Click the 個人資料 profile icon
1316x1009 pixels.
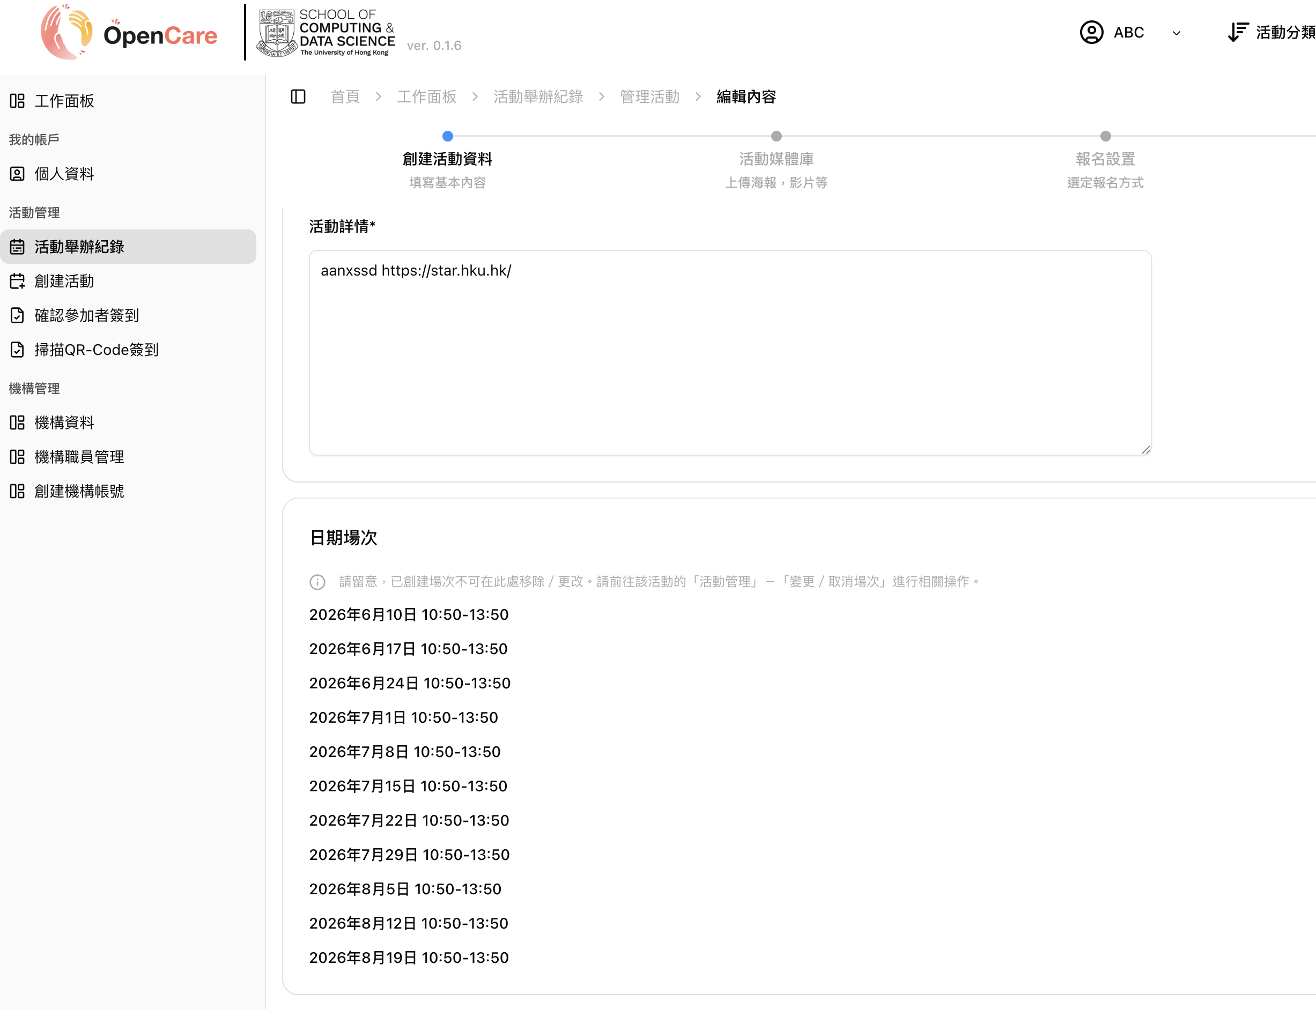17,174
